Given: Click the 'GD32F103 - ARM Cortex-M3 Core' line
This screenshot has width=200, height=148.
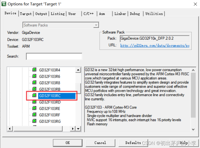Looking at the screenshot, I should [111, 107].
